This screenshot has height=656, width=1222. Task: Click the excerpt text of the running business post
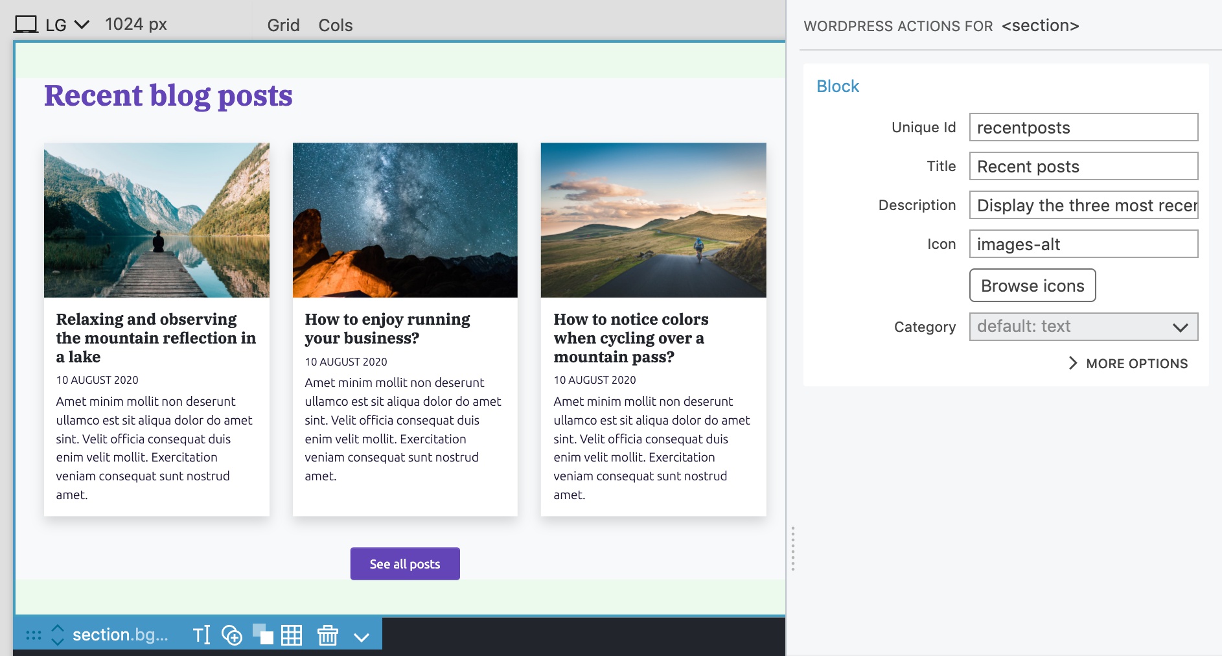(x=402, y=429)
